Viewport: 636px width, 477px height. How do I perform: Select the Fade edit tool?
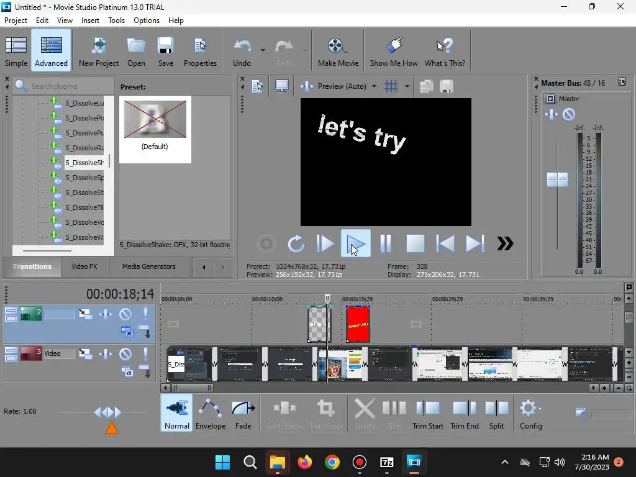point(243,414)
